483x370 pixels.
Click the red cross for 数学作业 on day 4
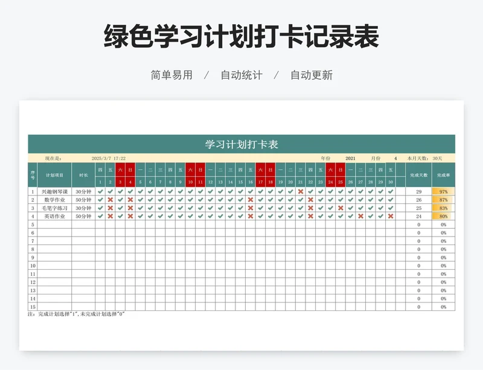click(x=130, y=200)
